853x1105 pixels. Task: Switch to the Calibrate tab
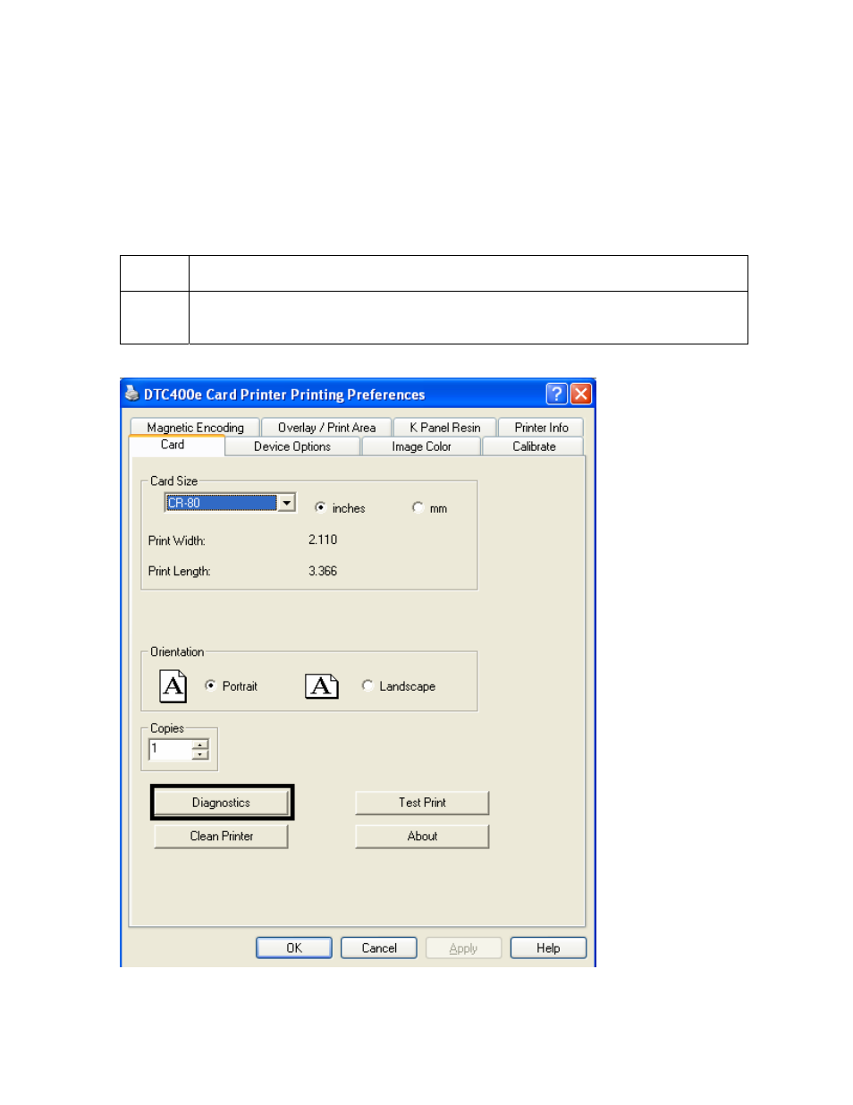534,446
